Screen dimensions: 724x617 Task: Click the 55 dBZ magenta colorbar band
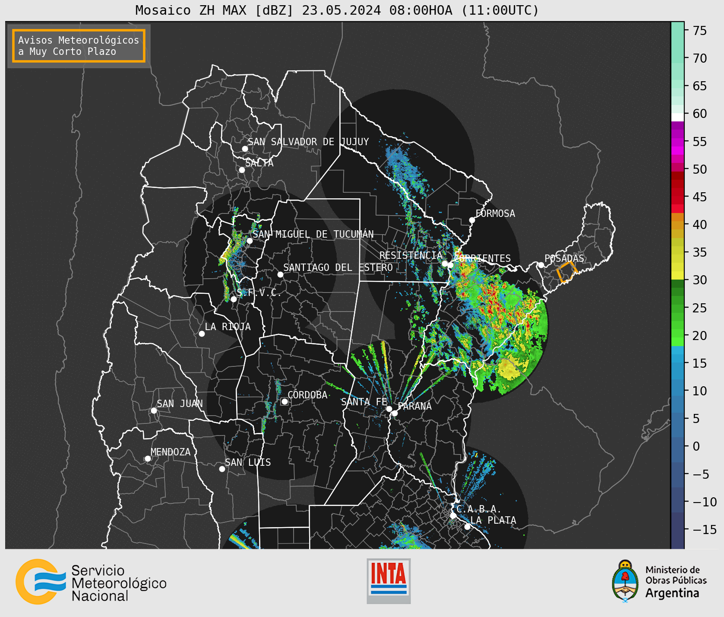(x=677, y=142)
